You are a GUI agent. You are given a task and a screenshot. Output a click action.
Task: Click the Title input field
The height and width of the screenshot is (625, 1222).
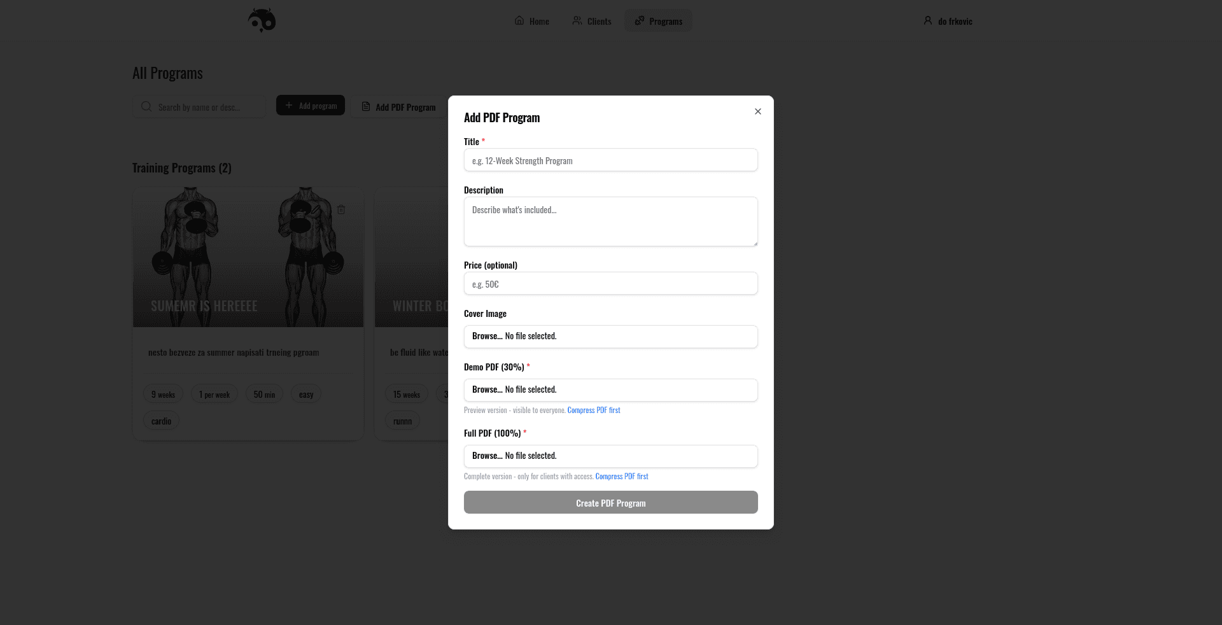610,160
